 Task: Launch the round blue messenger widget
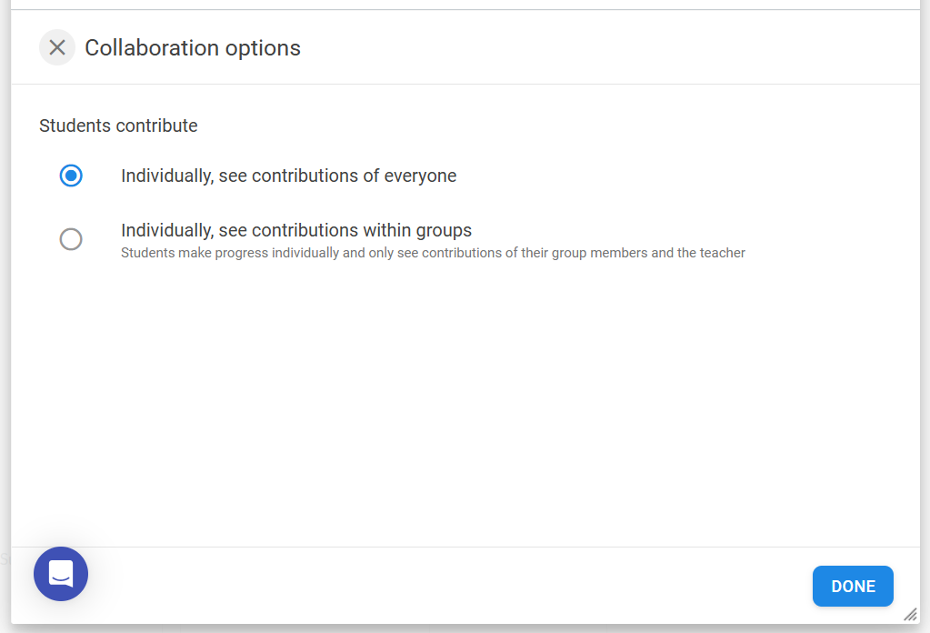click(61, 574)
